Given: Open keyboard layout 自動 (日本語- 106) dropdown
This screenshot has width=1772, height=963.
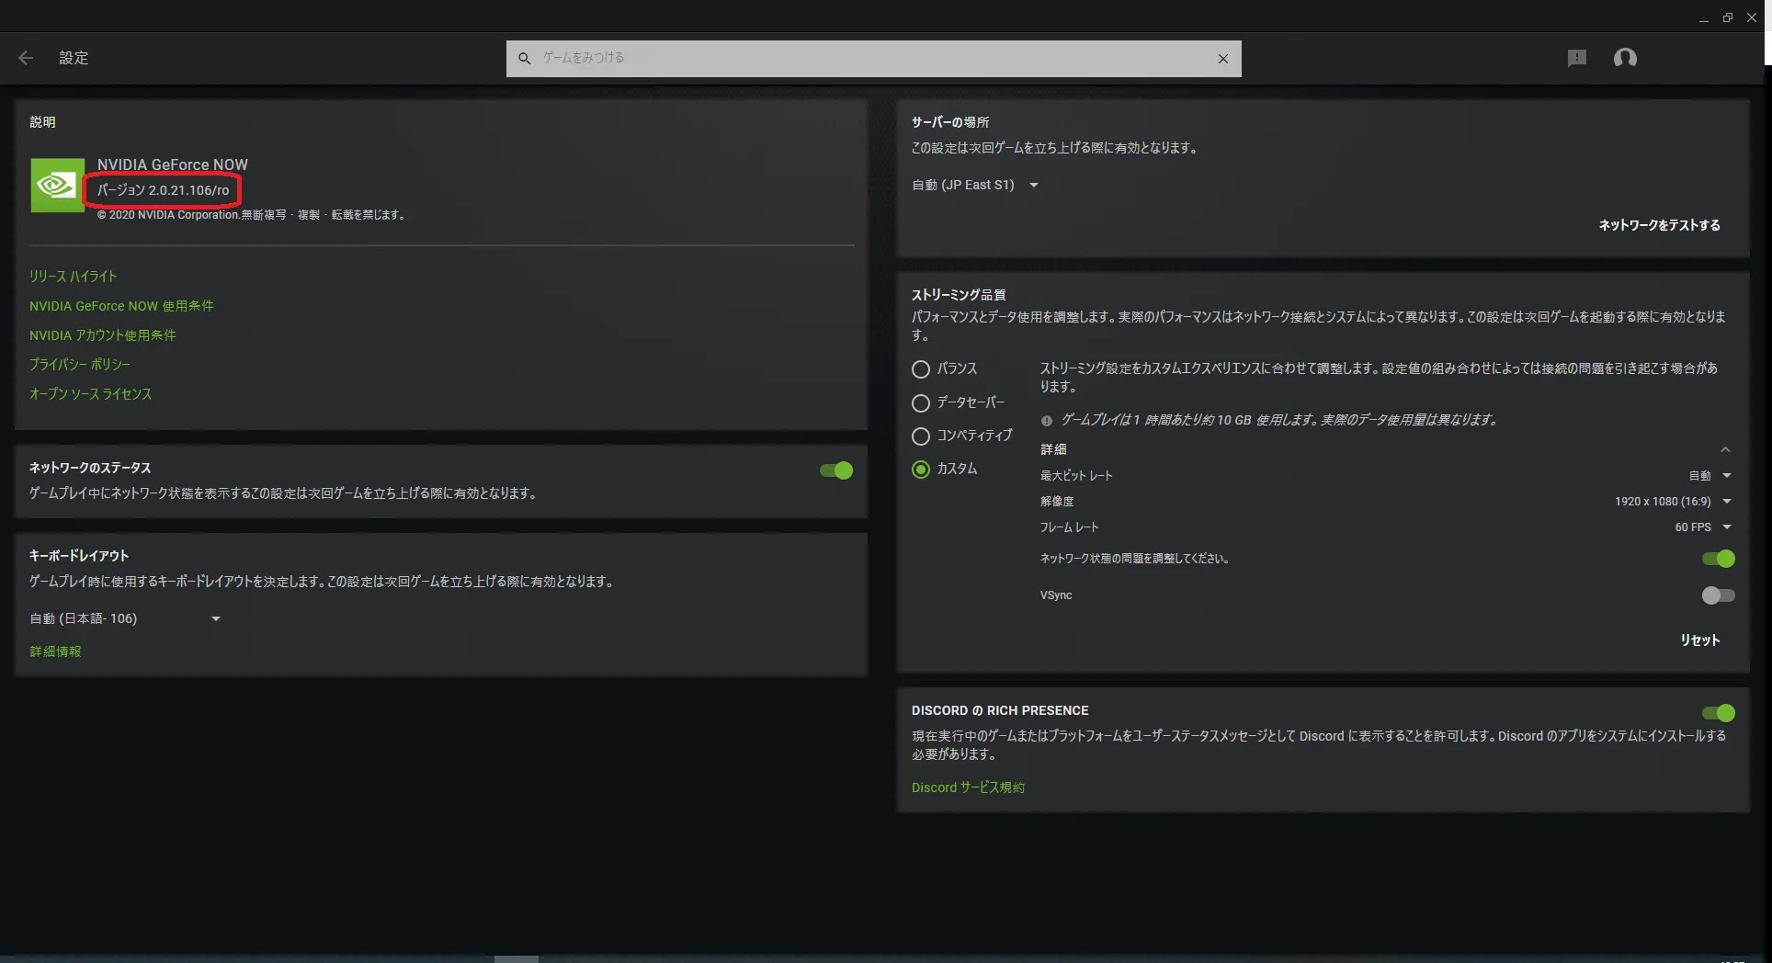Looking at the screenshot, I should point(126,618).
